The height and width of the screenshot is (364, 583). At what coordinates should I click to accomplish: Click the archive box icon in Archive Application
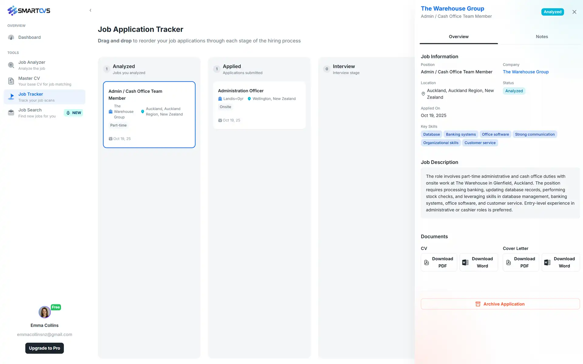click(x=478, y=304)
